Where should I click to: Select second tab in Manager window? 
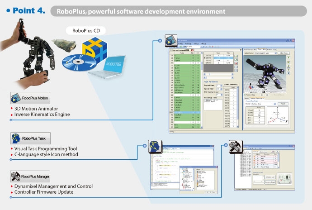[x=263, y=152]
